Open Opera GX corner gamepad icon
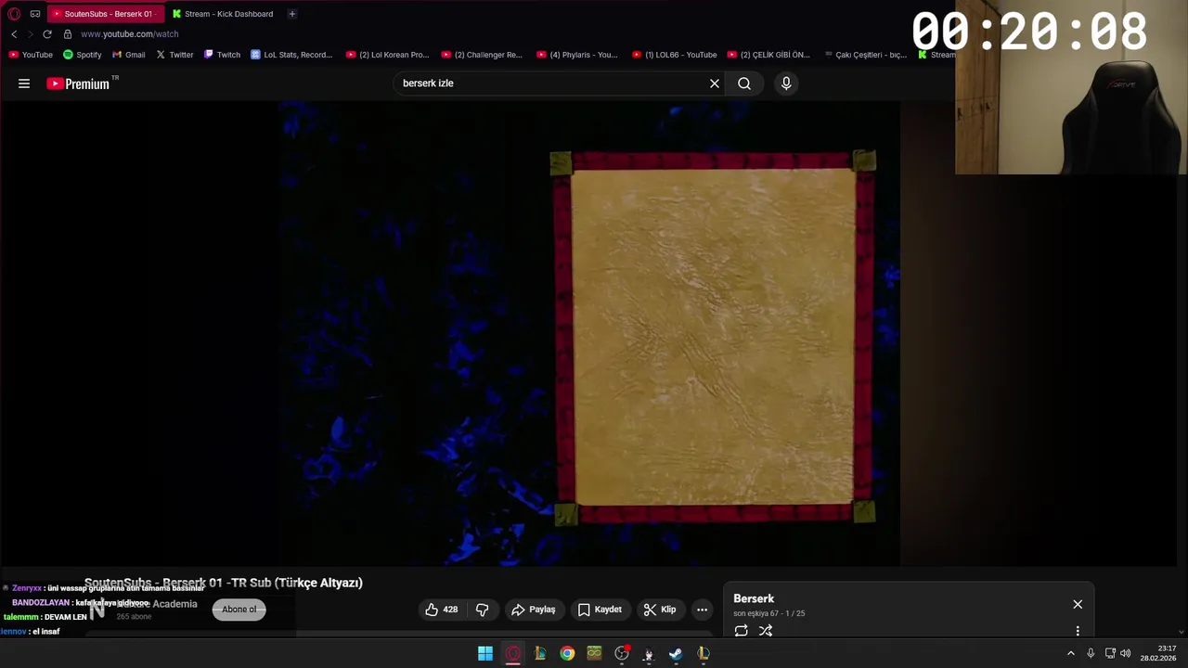This screenshot has width=1188, height=668. pos(35,14)
